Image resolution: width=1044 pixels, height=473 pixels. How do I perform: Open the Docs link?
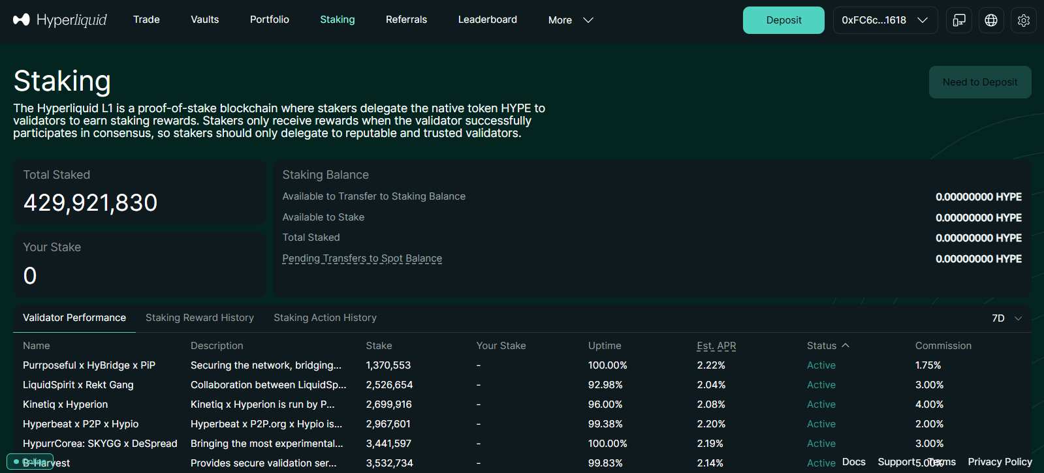coord(854,462)
